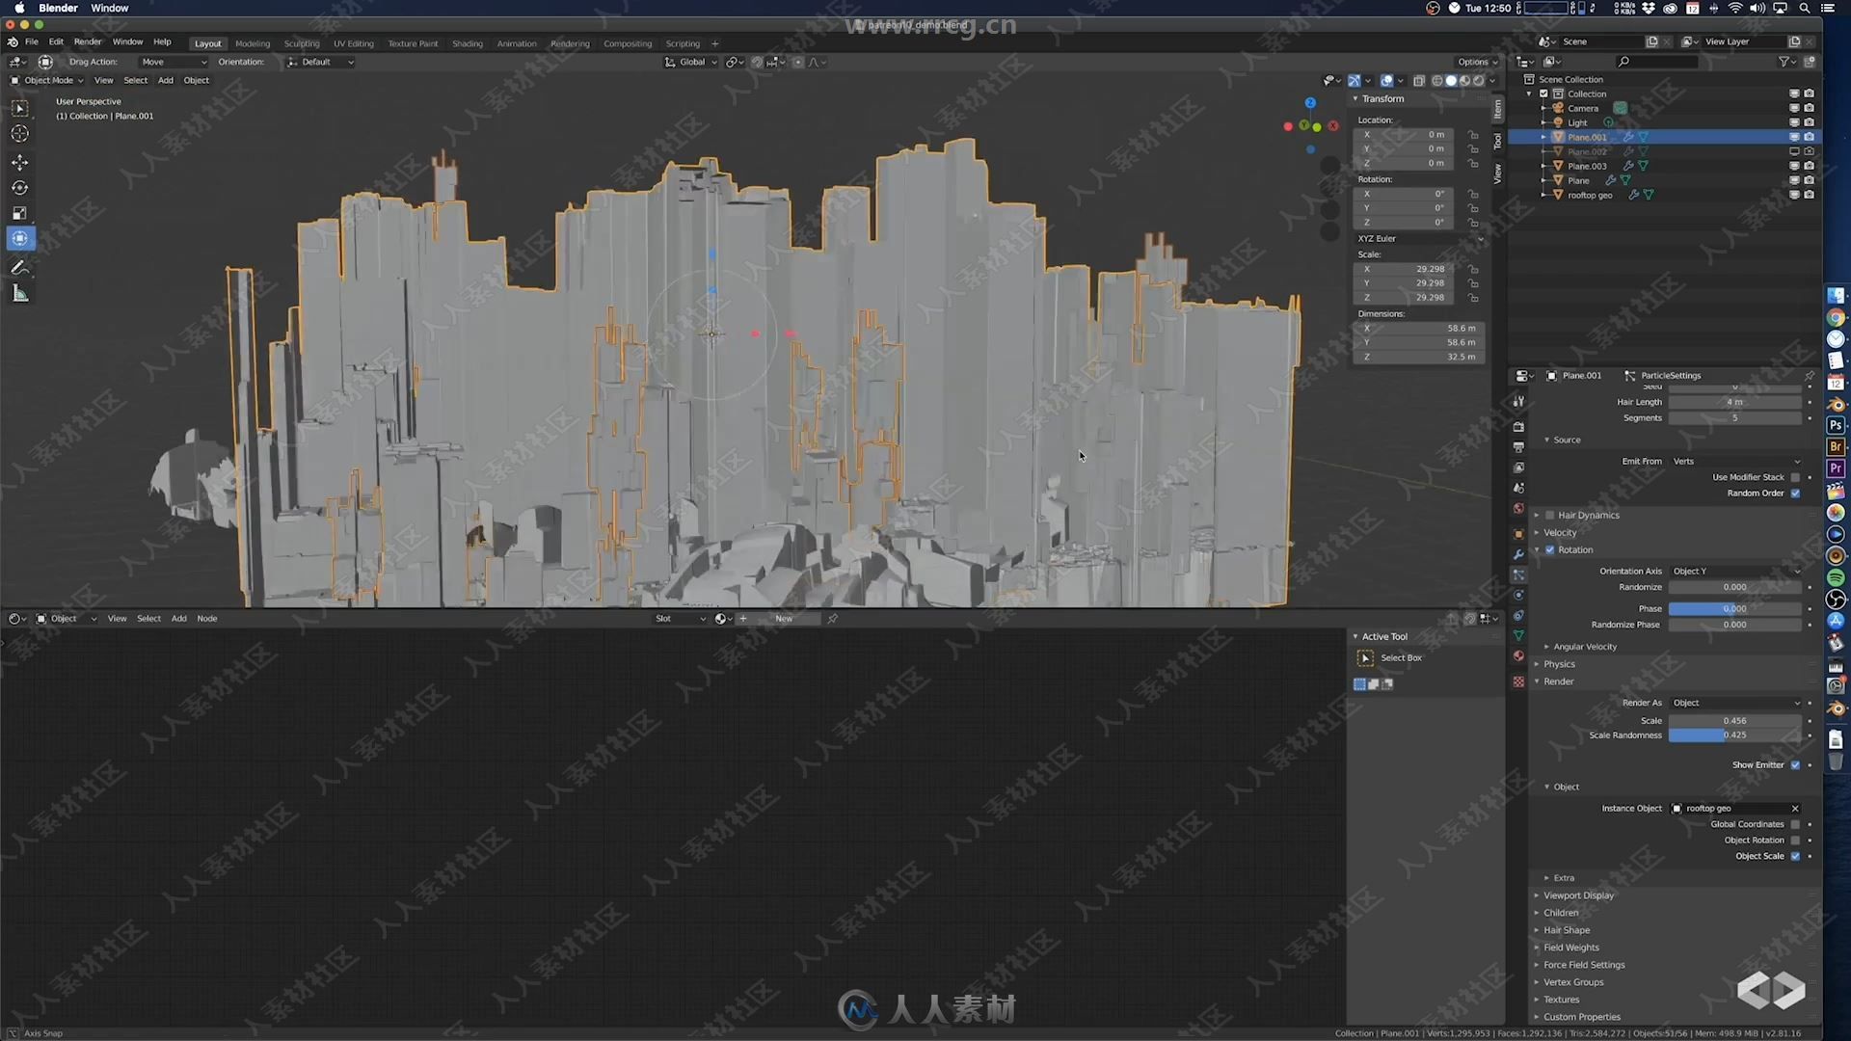Click the Add menu in 3D viewport
The width and height of the screenshot is (1851, 1041).
click(x=164, y=79)
